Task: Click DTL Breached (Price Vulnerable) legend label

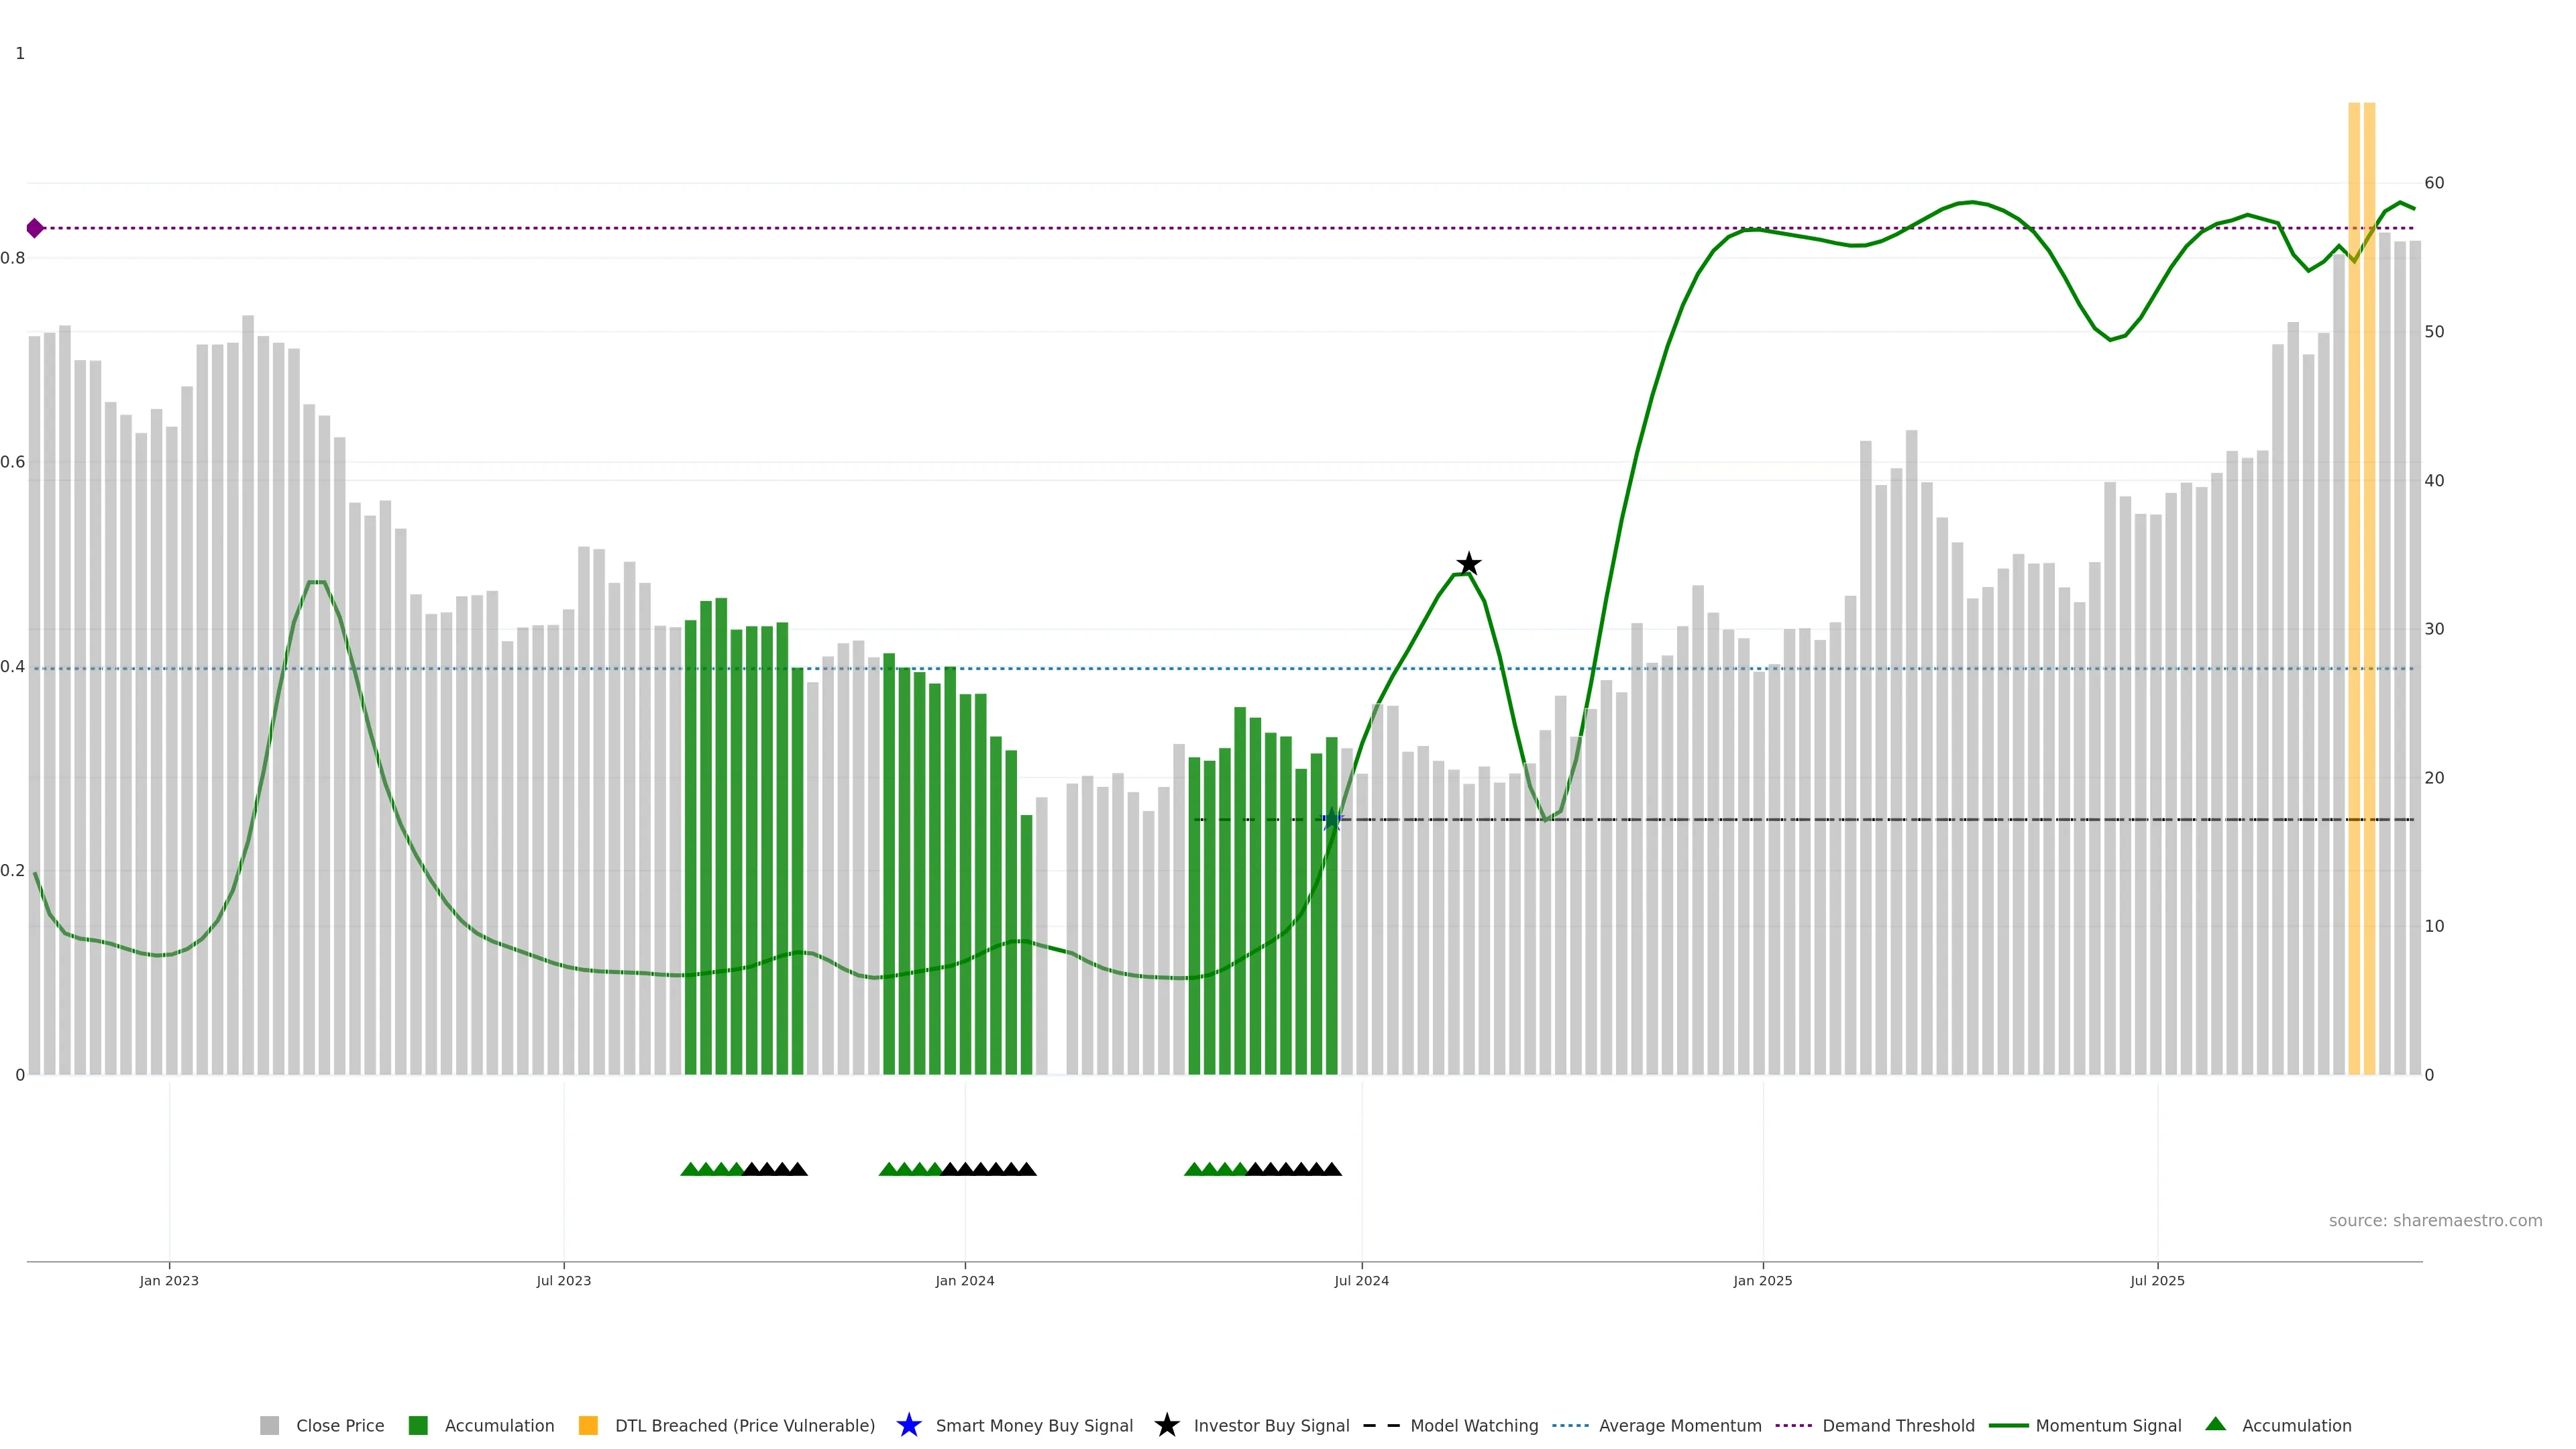Action: [x=744, y=1425]
